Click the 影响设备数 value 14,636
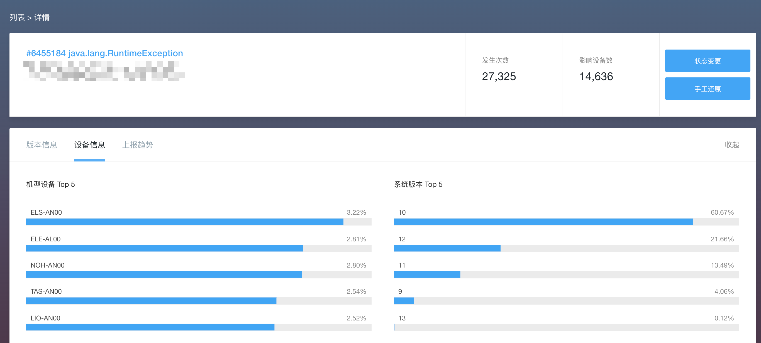 [x=596, y=77]
